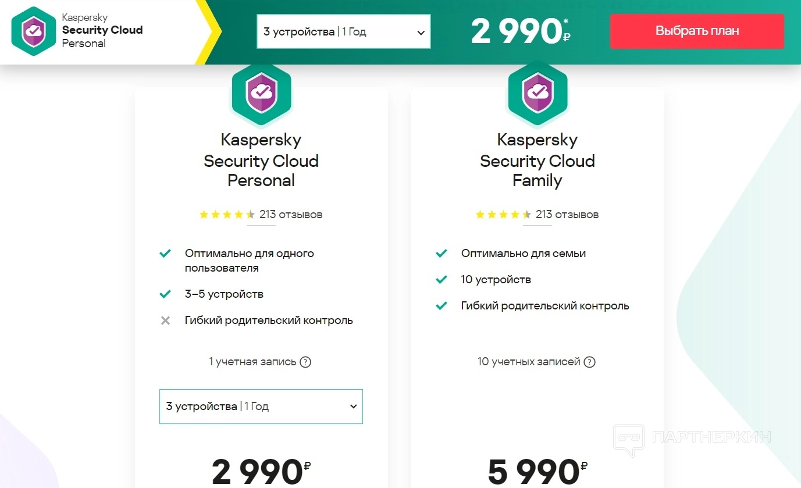Image resolution: width=801 pixels, height=488 pixels.
Task: Click the Family plan hexagon shield icon
Action: pos(537,93)
